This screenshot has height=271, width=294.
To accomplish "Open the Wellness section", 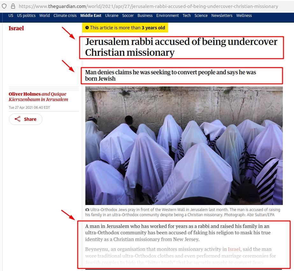I will pyautogui.click(x=244, y=16).
